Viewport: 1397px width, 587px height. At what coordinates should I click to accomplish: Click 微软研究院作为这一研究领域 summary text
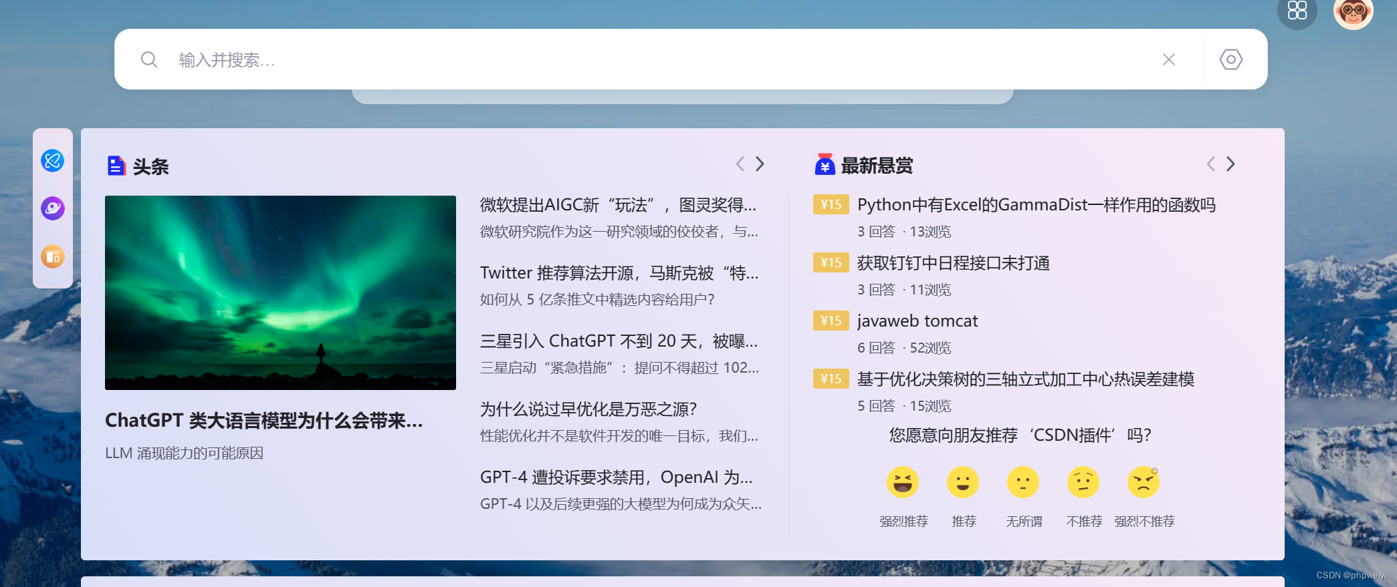(619, 232)
